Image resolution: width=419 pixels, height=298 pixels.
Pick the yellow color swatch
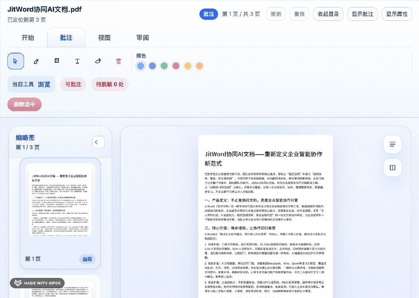point(188,66)
